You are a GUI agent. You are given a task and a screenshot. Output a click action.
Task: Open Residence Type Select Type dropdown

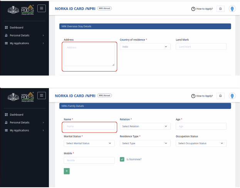tap(145, 143)
